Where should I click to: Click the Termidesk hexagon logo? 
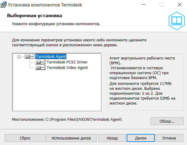coord(177,21)
